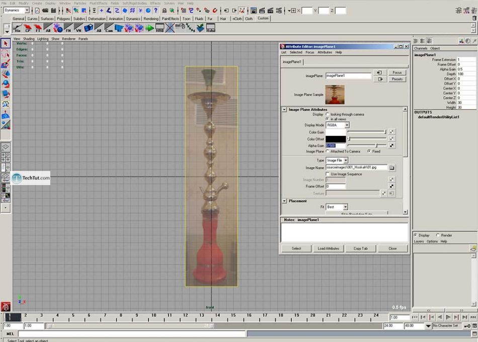Click the new layer icon in layer editor
This screenshot has height=342, width=478.
point(473,248)
